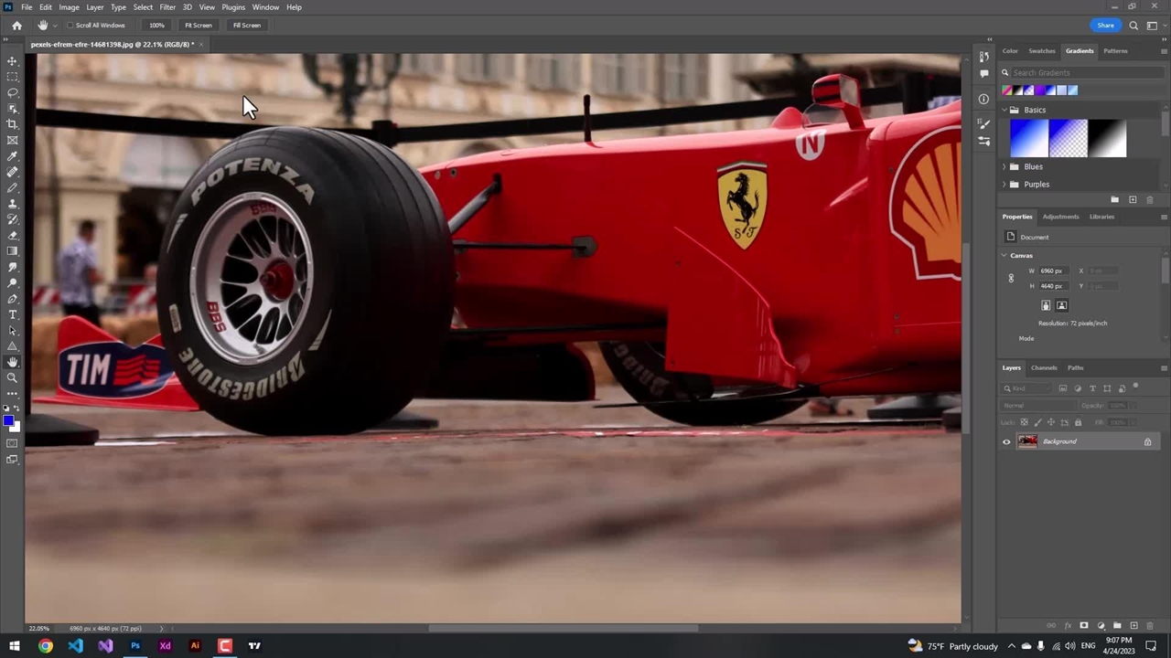Open the layer blend mode Normal dropdown

(x=1037, y=406)
